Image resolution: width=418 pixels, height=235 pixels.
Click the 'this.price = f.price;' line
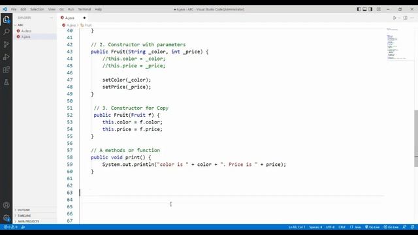[132, 129]
